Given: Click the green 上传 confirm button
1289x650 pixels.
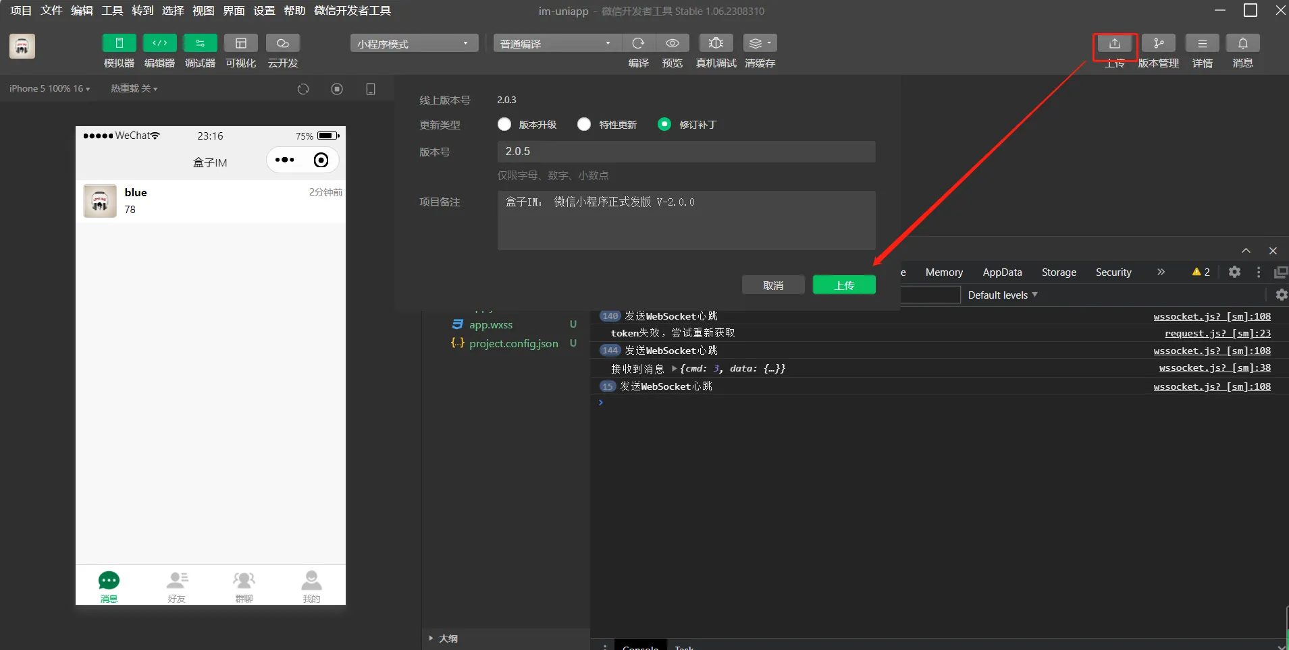Looking at the screenshot, I should [844, 285].
